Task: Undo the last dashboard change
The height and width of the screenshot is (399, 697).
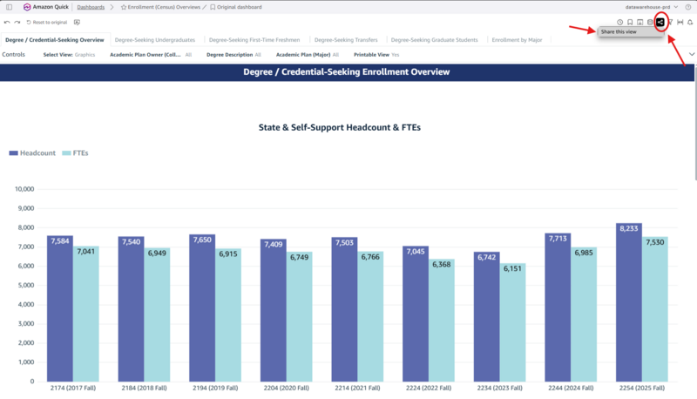Action: pyautogui.click(x=7, y=23)
